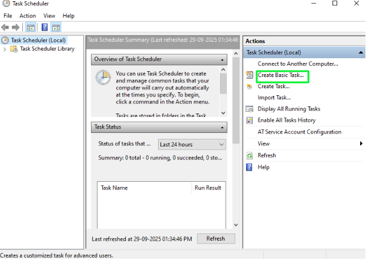Viewport: 366px width, 260px height.
Task: Click the Run Result column header
Action: [x=207, y=188]
